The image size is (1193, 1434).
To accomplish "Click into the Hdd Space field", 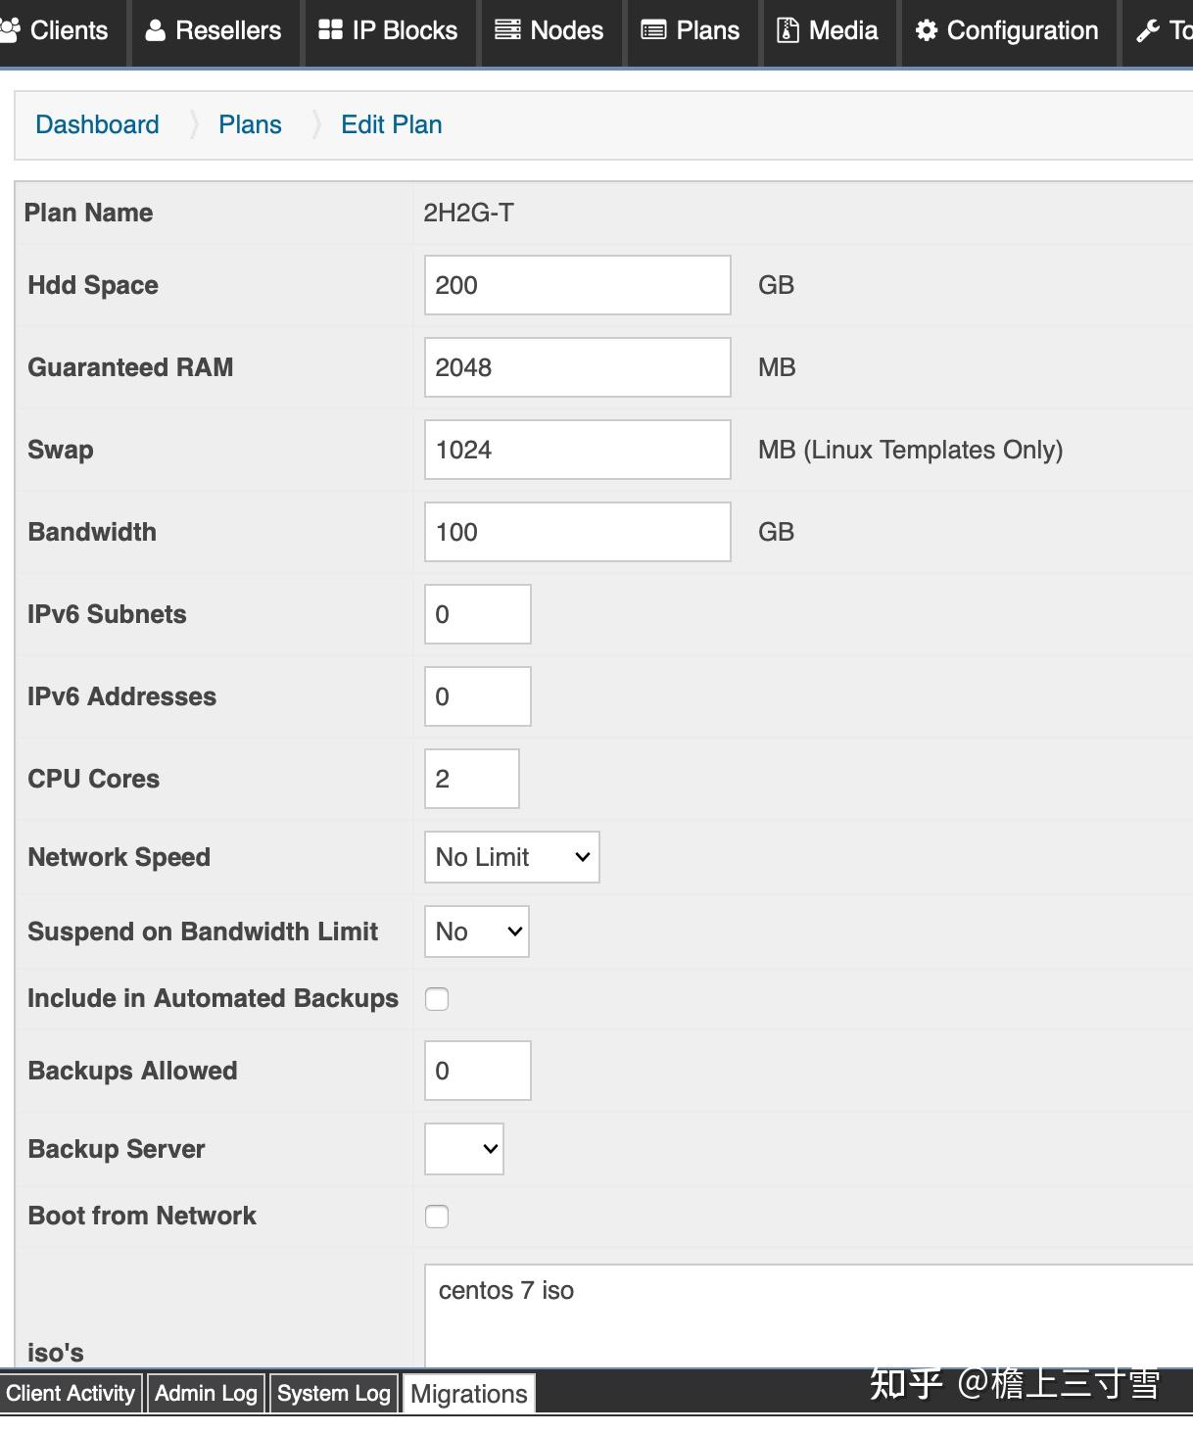I will 577,285.
